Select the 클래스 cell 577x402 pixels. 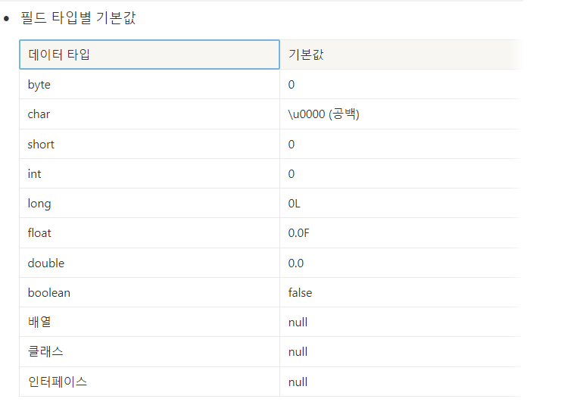click(x=149, y=351)
